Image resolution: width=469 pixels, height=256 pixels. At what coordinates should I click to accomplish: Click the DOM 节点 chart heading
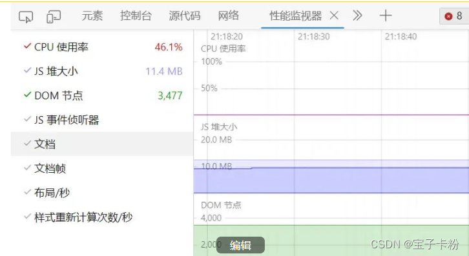pyautogui.click(x=221, y=205)
